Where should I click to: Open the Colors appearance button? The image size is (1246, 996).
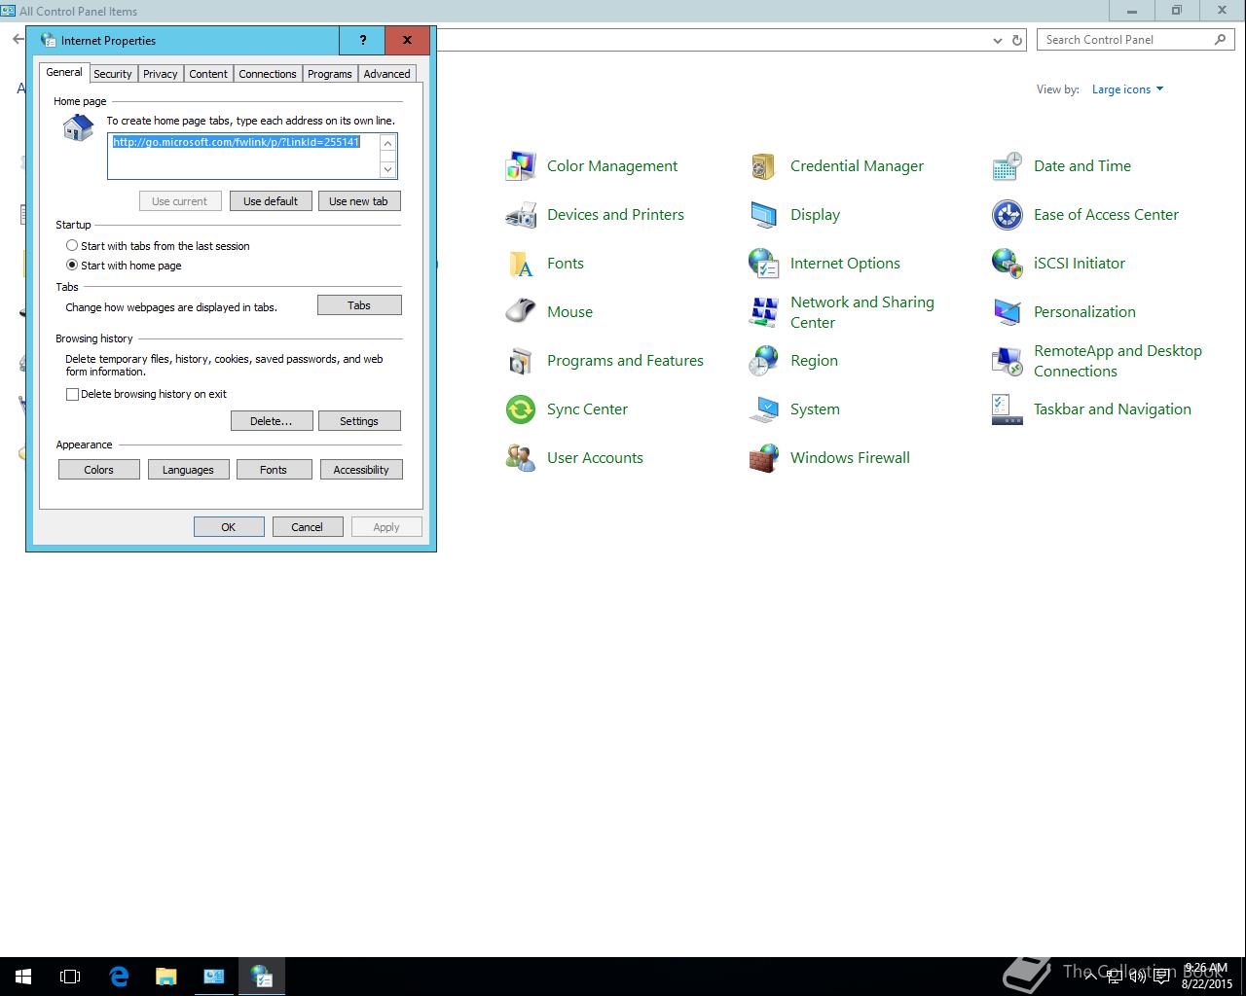click(99, 470)
